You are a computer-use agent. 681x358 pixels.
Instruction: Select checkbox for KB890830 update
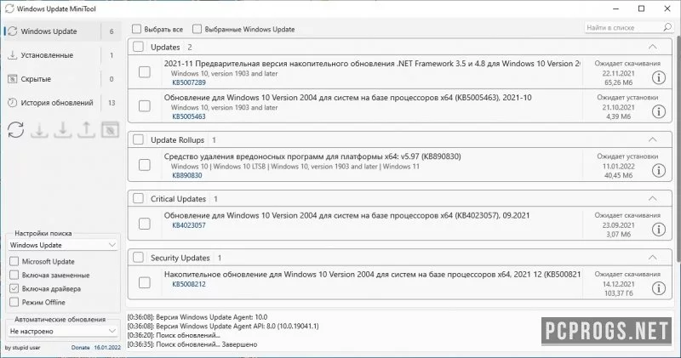tap(144, 165)
